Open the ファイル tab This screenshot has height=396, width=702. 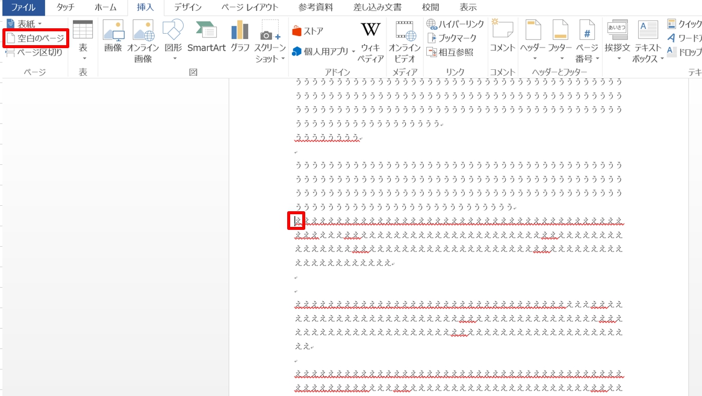pyautogui.click(x=23, y=7)
